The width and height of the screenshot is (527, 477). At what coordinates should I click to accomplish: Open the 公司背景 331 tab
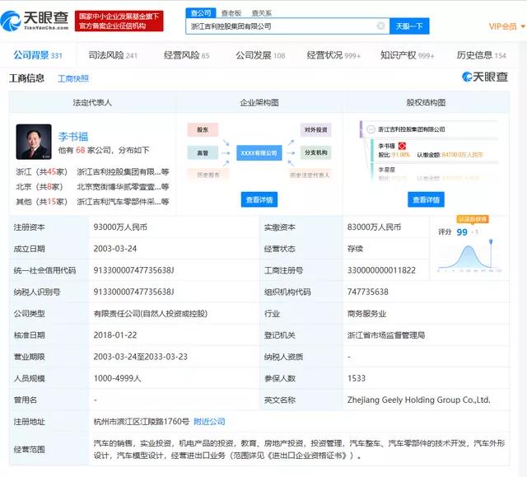[38, 55]
